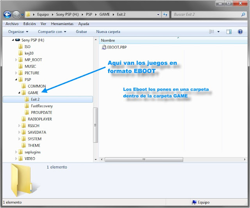Viewport: 250px width, 208px height.
Task: Select the FastRecovery folder
Action: 42,106
